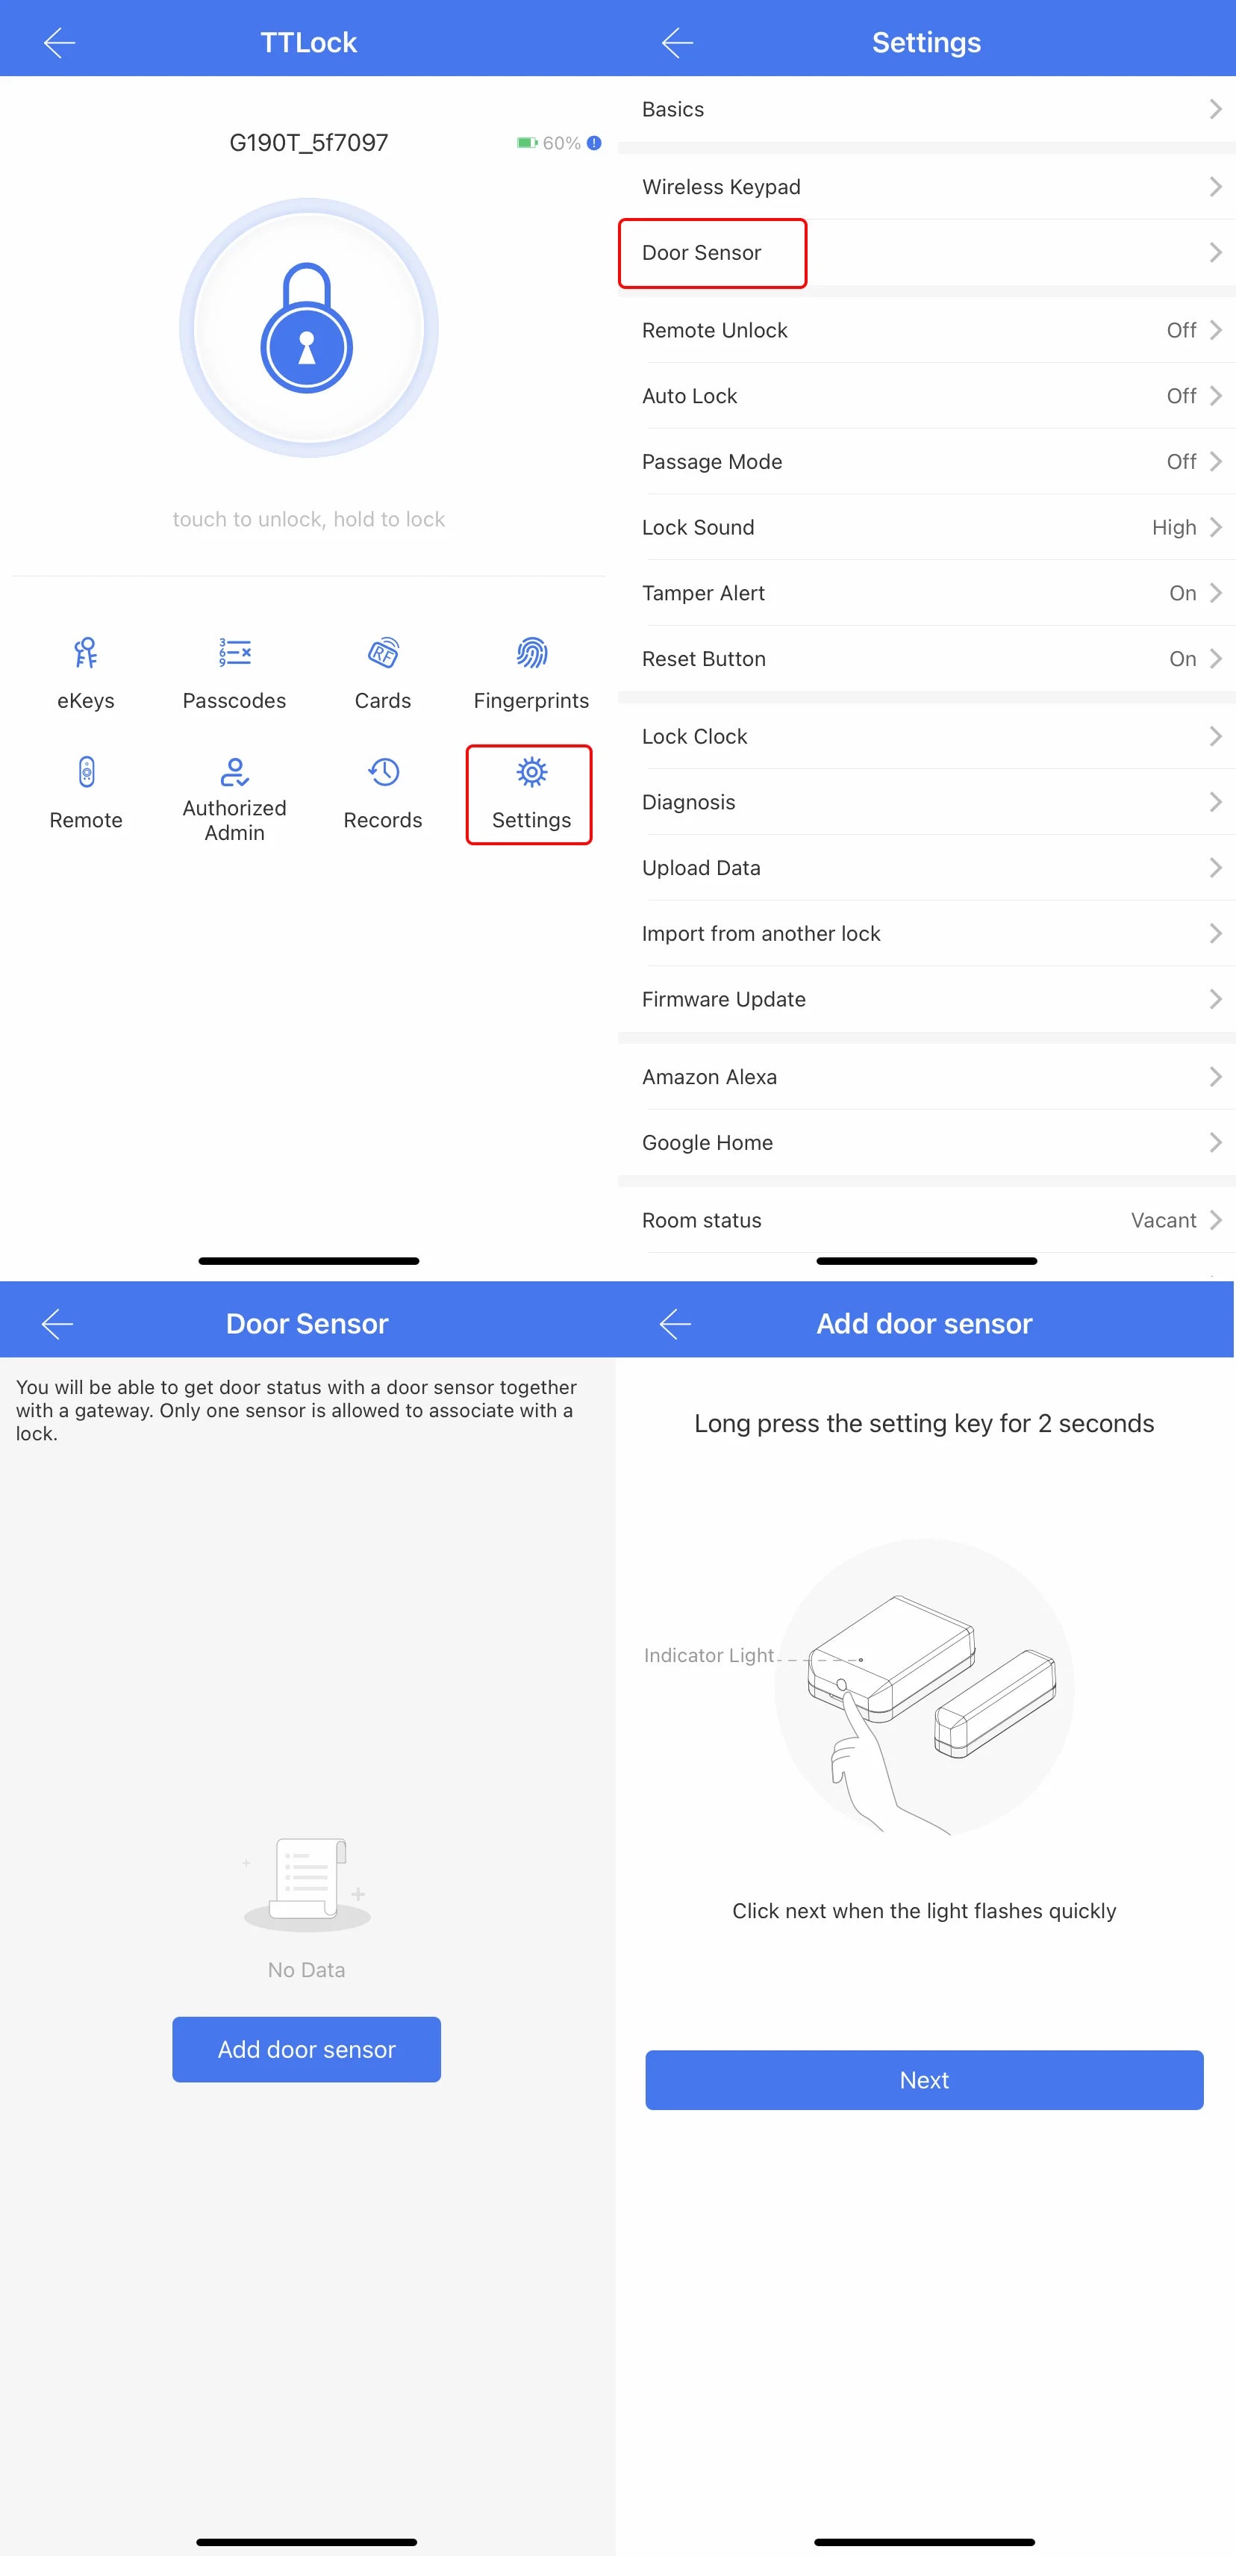Viewport: 1236px width, 2576px height.
Task: Open the Firmware Update menu item
Action: click(927, 999)
